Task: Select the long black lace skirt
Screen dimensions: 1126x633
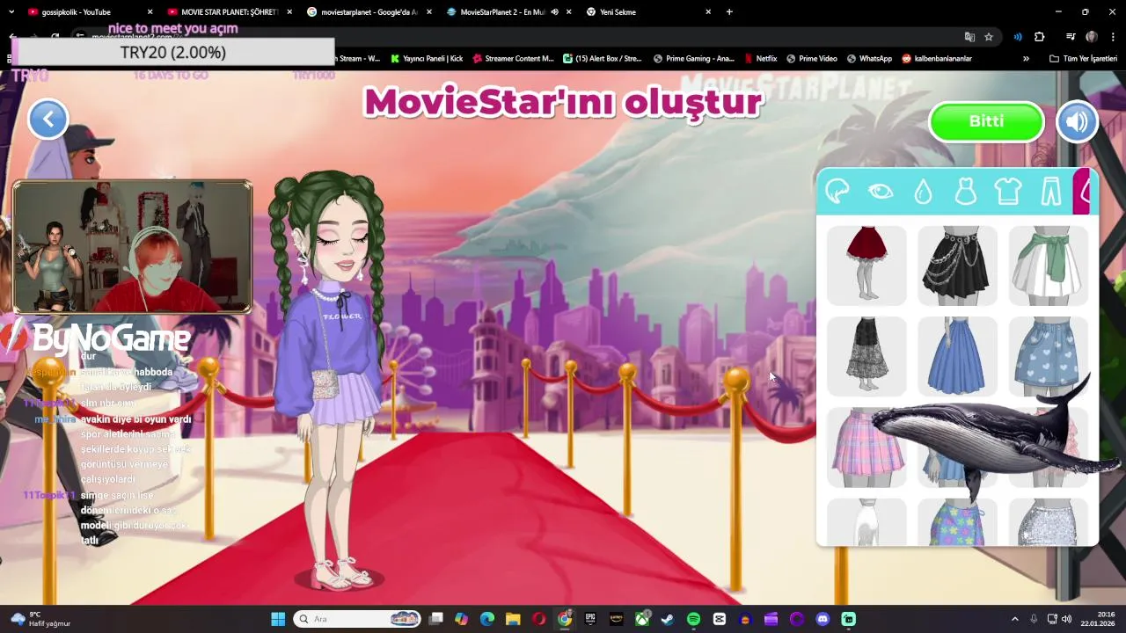Action: pos(866,356)
